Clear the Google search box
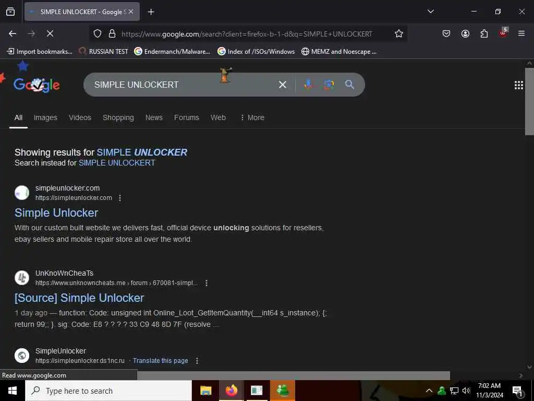This screenshot has width=534, height=401. (282, 84)
